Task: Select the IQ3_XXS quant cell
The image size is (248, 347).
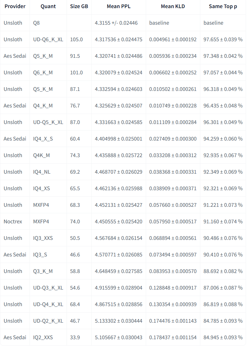Action: pyautogui.click(x=43, y=238)
